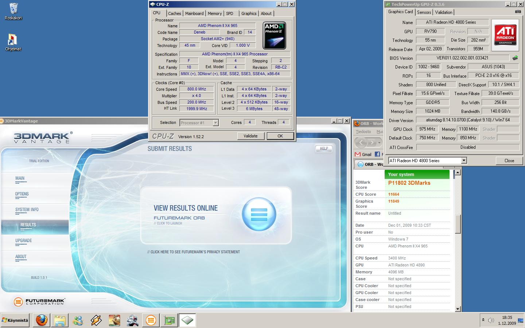Open the Ohjelmat desktop shortcut
This screenshot has height=328, width=525.
click(13, 42)
